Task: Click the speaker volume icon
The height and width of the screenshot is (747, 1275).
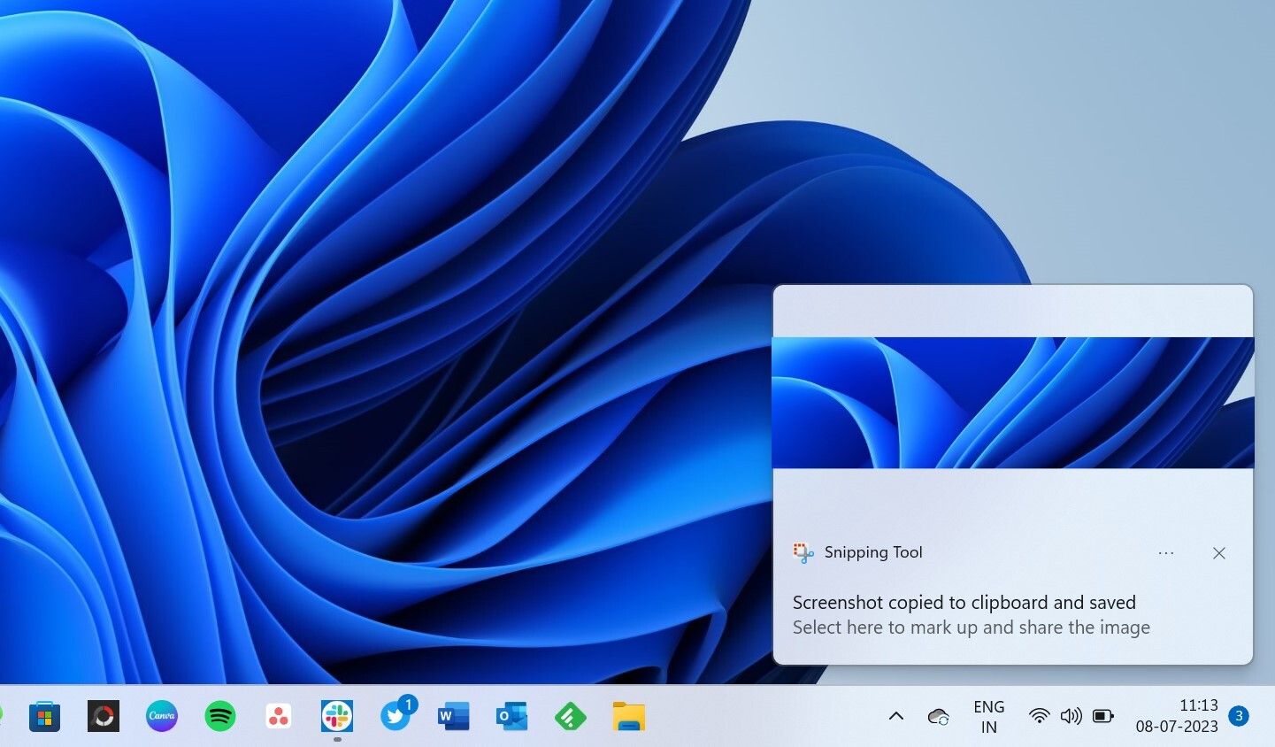Action: tap(1071, 716)
